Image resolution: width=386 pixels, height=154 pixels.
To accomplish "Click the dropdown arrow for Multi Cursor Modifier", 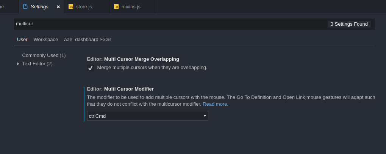I will click(x=205, y=116).
